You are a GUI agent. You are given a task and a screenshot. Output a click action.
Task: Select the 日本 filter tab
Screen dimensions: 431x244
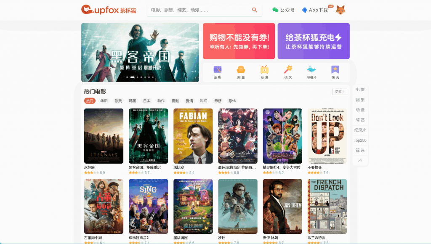click(x=147, y=101)
